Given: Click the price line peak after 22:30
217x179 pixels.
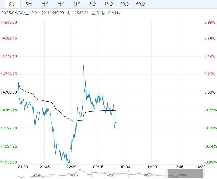Looking at the screenshot, I should 83,65.
